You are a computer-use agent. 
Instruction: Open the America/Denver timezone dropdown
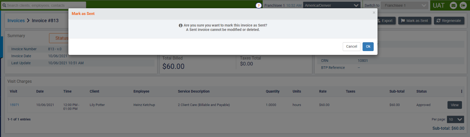332,5
